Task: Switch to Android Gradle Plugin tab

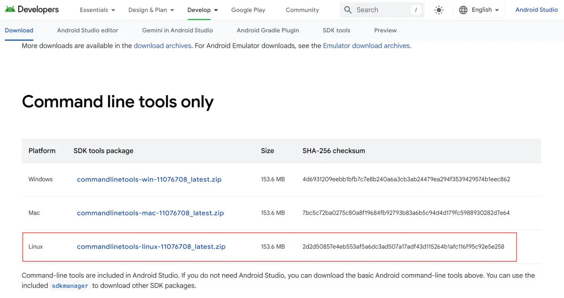Action: pyautogui.click(x=267, y=30)
